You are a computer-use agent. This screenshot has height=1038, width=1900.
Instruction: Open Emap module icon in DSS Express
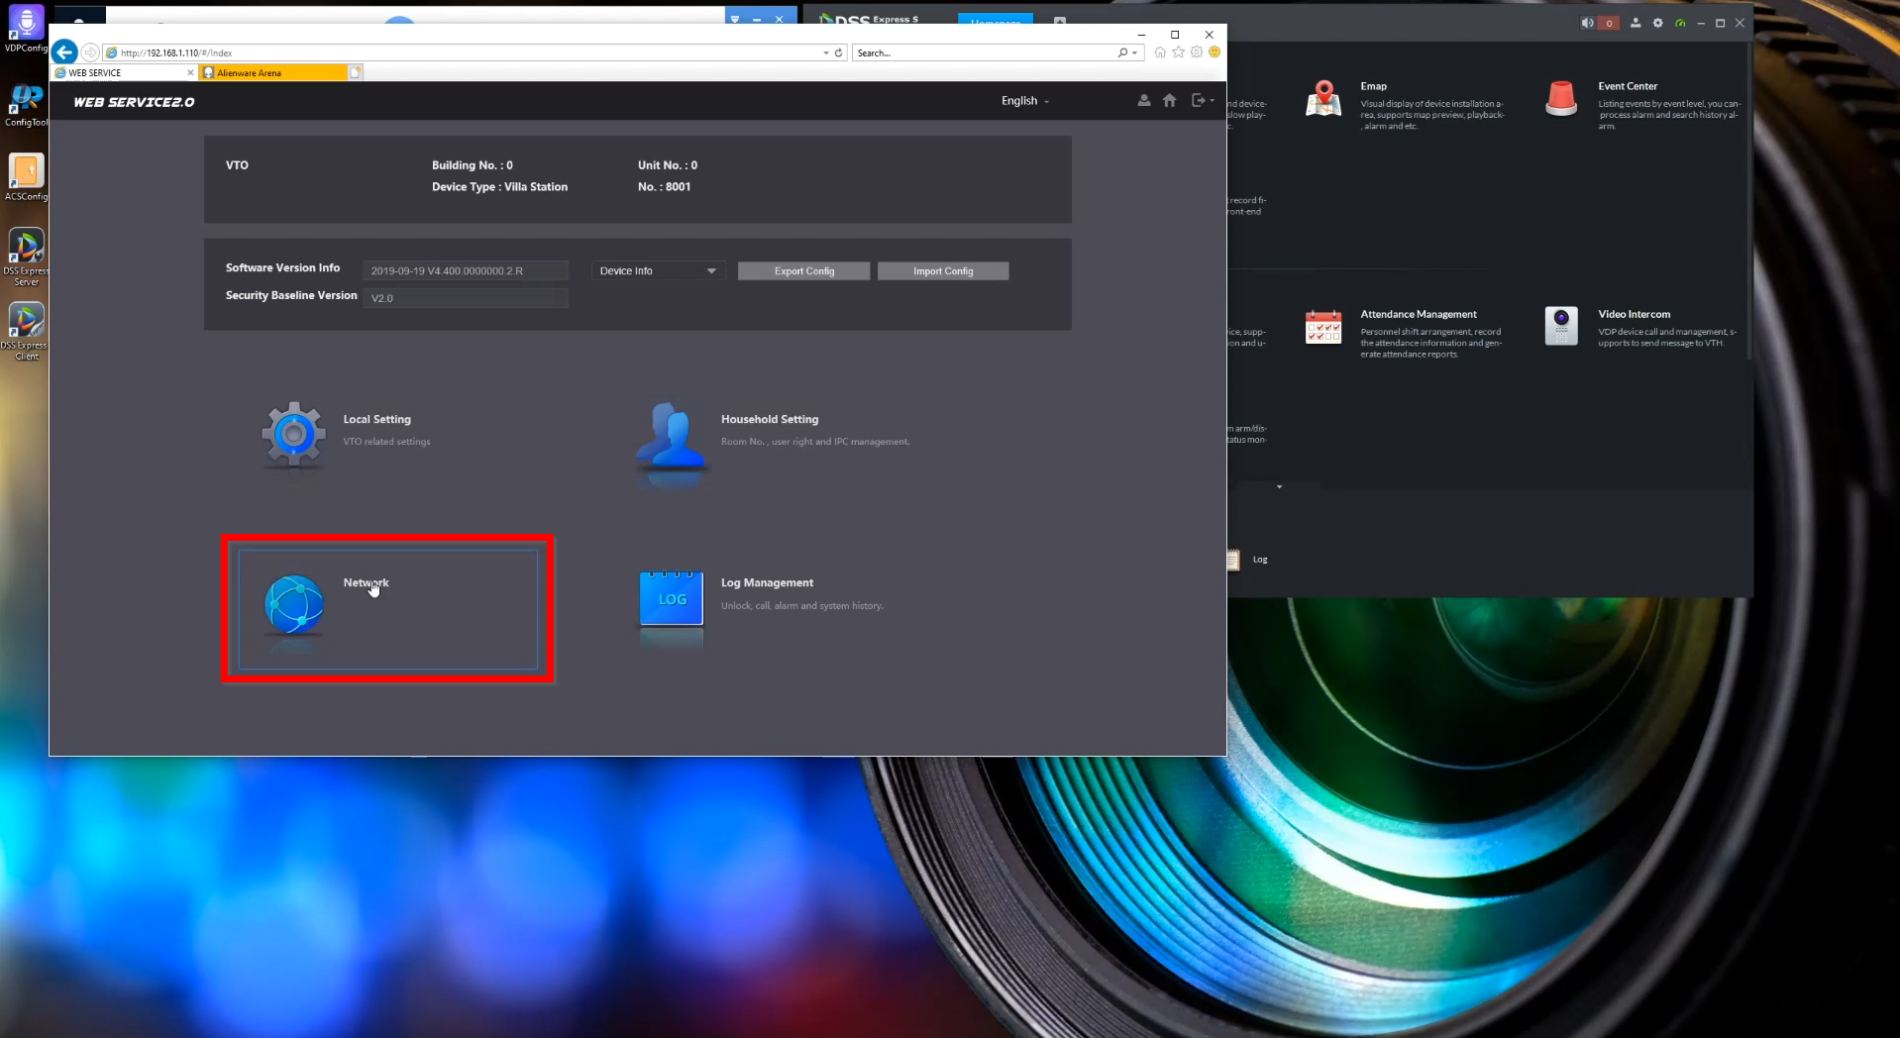[1323, 98]
